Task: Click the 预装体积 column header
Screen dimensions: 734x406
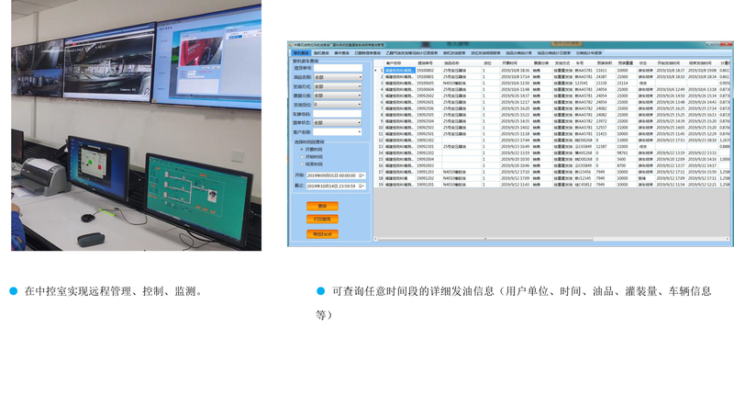Action: [605, 62]
